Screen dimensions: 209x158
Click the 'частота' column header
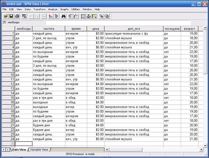(48, 29)
